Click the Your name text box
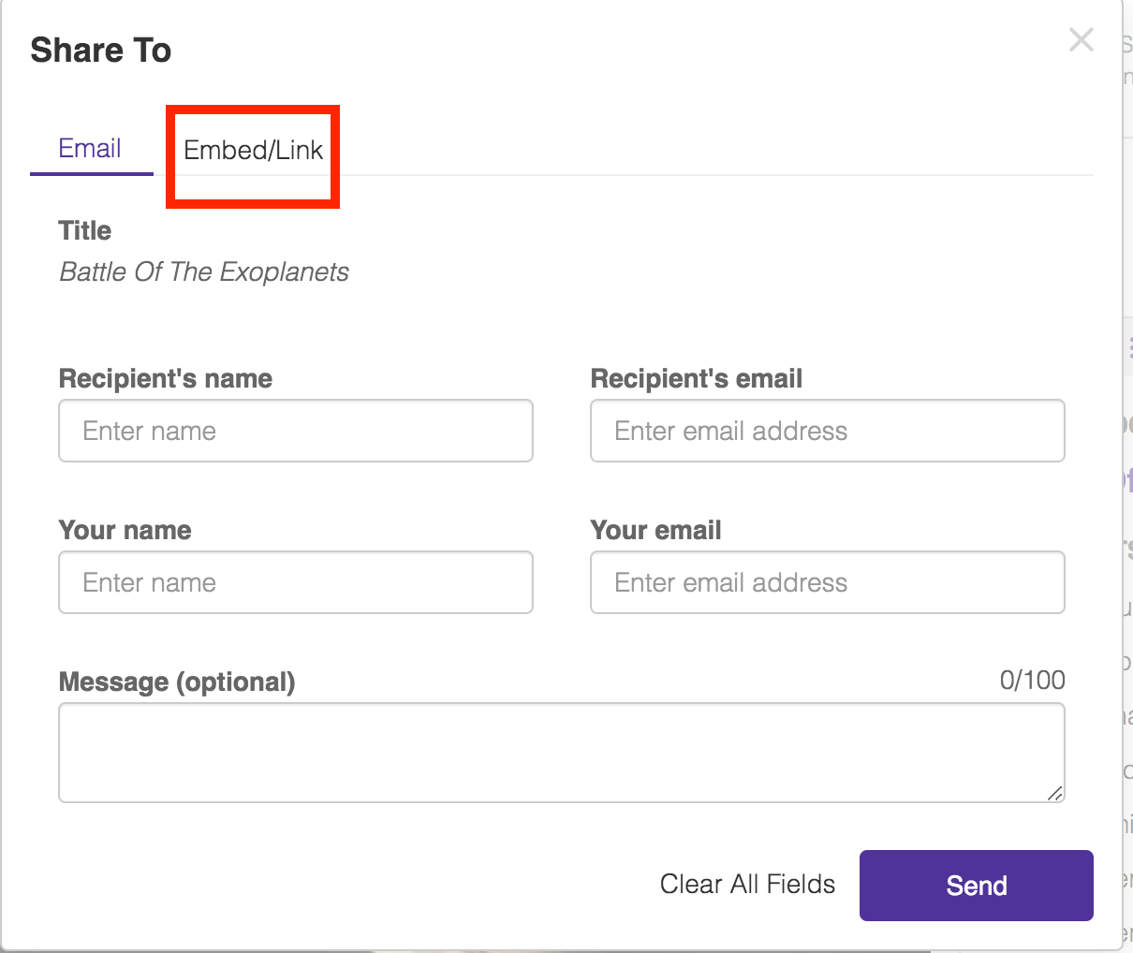1133x953 pixels. pyautogui.click(x=295, y=582)
